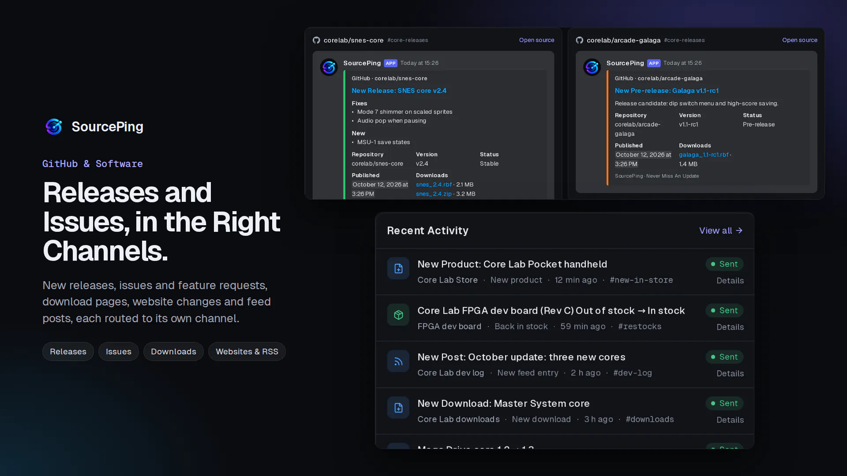Click the file icon for Core Lab Pocket handheld
Image resolution: width=847 pixels, height=476 pixels.
[x=398, y=268]
